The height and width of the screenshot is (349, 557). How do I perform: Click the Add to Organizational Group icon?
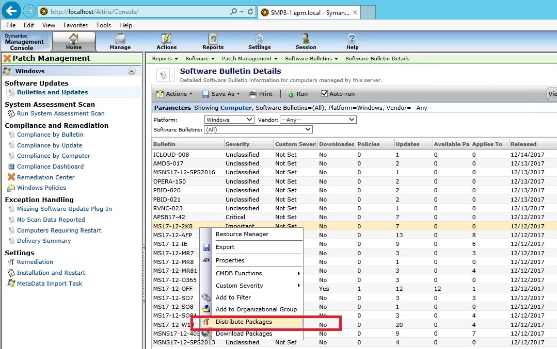(x=206, y=309)
